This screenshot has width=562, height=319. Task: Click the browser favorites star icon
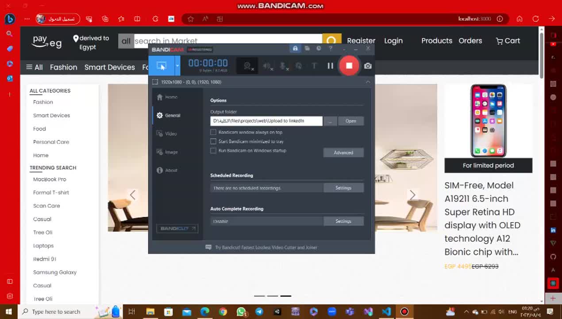click(x=191, y=19)
